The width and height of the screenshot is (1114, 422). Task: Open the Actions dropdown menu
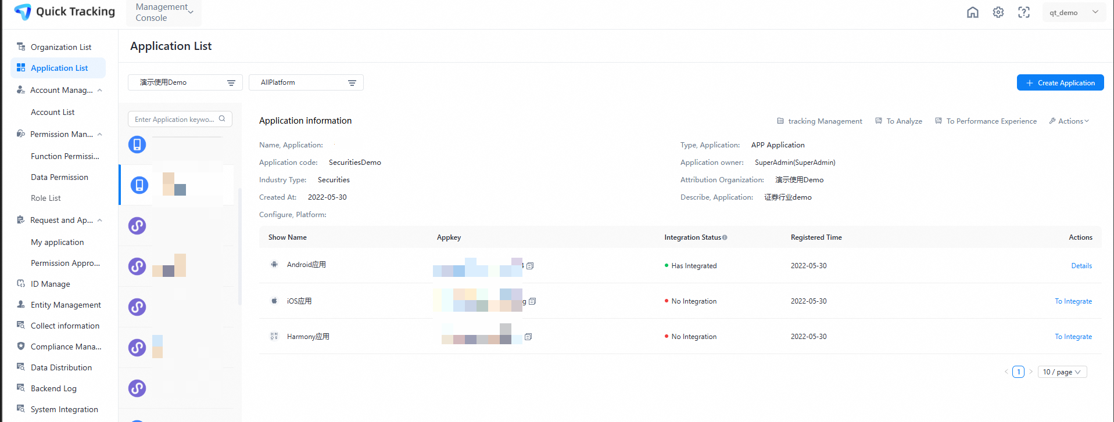click(x=1069, y=121)
